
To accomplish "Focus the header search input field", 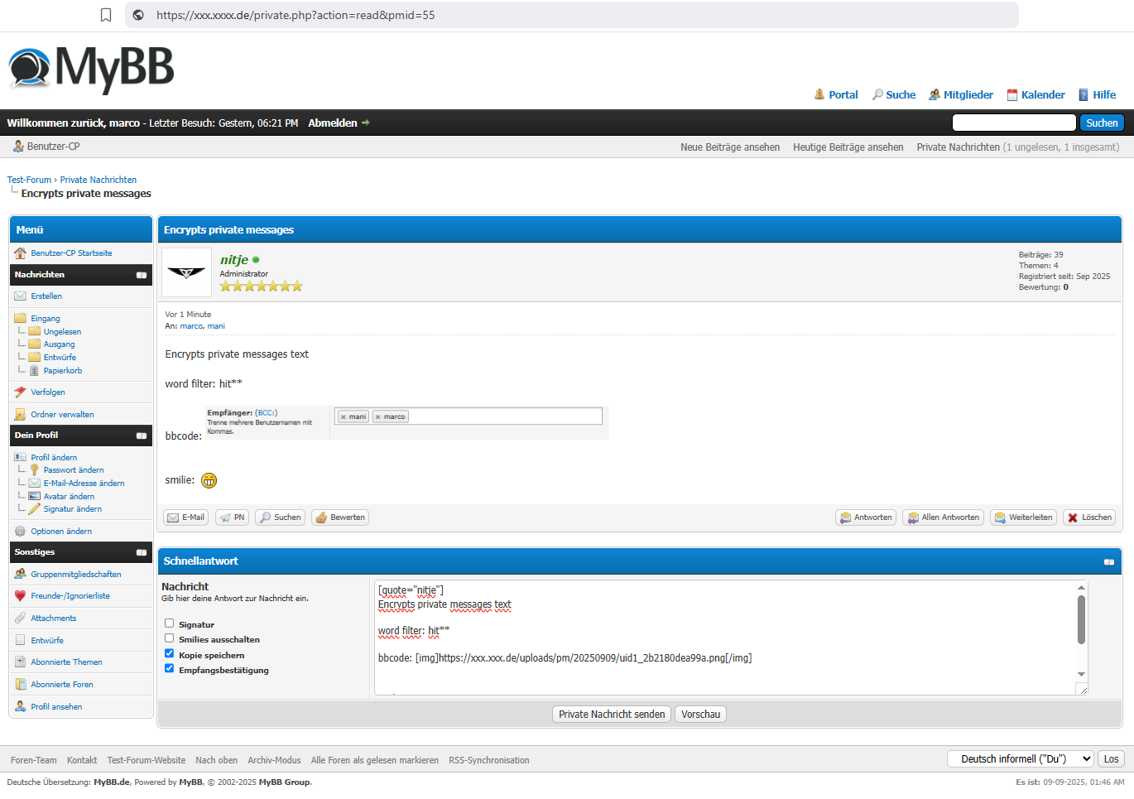I will pos(1014,123).
